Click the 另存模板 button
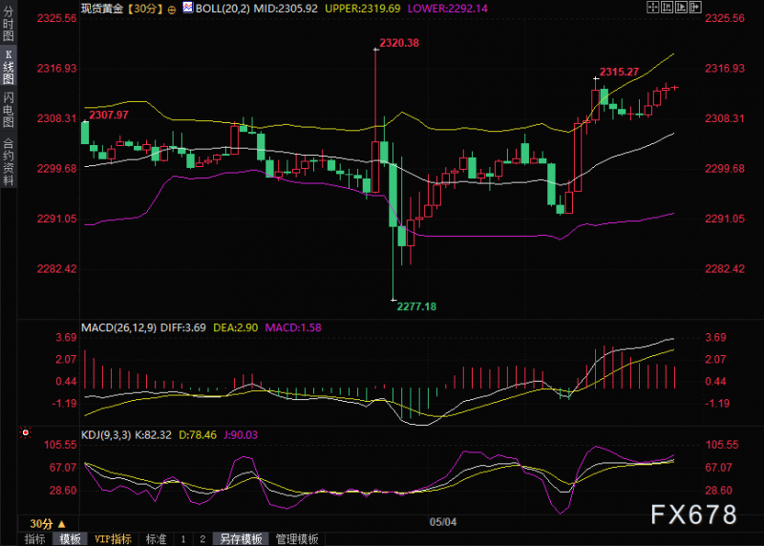764x546 pixels. (x=241, y=539)
